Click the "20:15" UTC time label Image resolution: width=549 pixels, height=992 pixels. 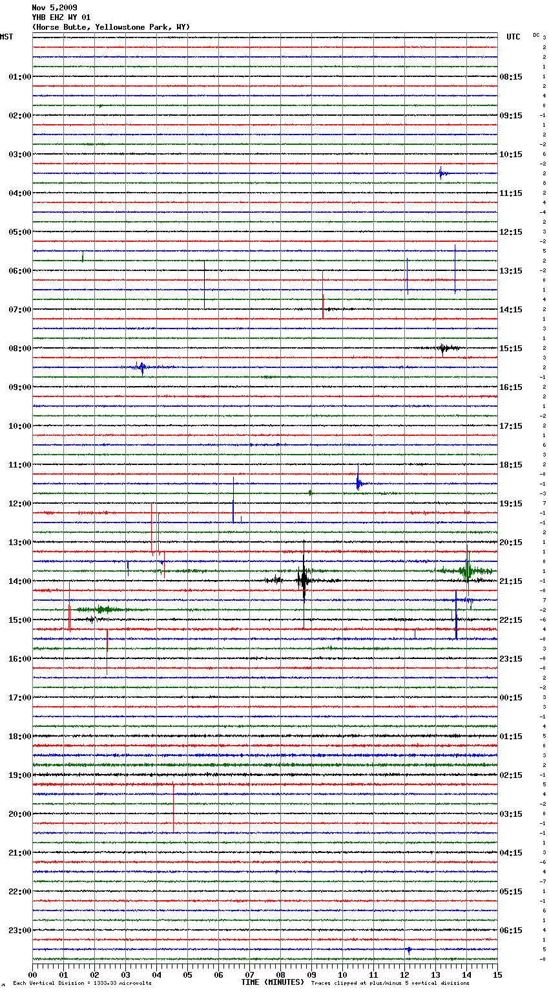tap(511, 543)
